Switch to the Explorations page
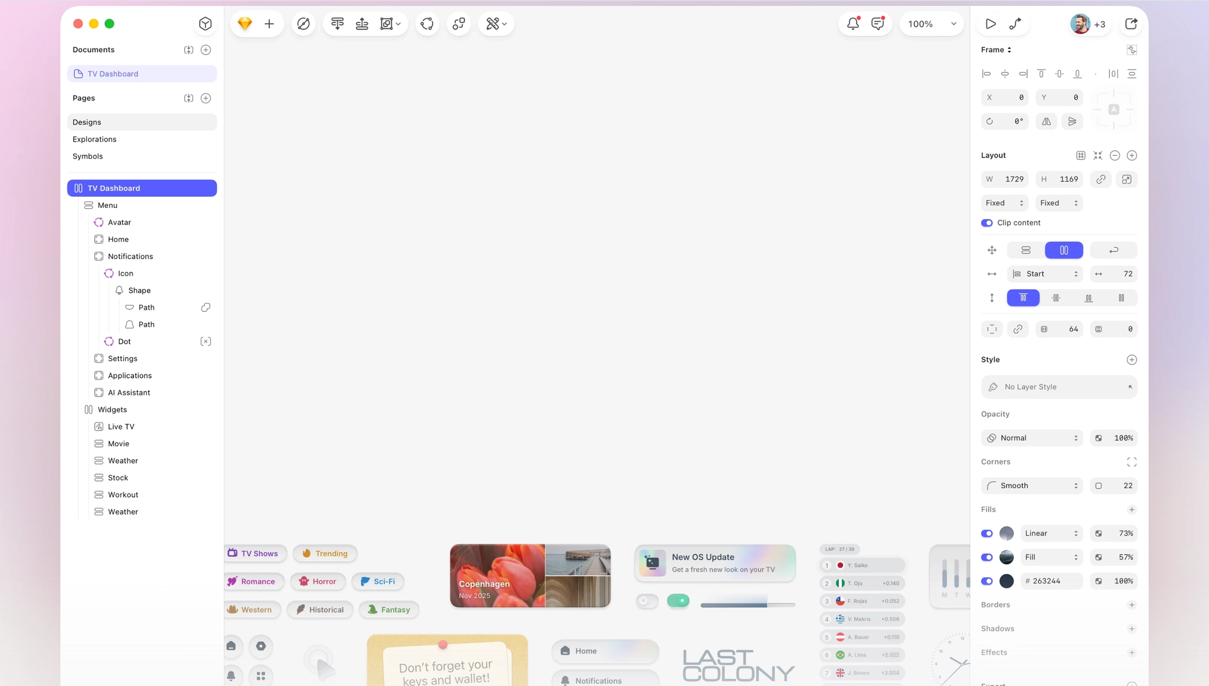This screenshot has height=686, width=1209. tap(94, 139)
